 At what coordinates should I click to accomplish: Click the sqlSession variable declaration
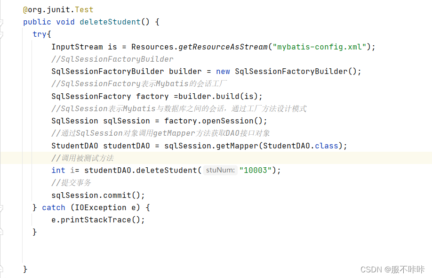tap(127, 121)
